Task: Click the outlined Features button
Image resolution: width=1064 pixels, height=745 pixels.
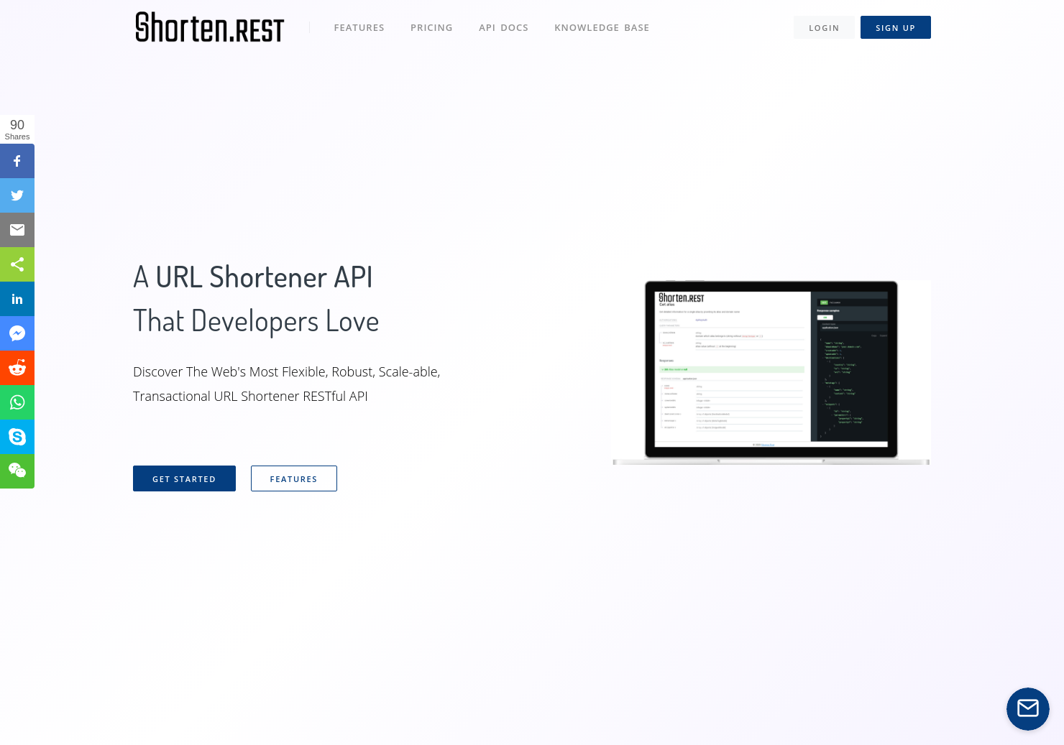Action: click(x=294, y=478)
